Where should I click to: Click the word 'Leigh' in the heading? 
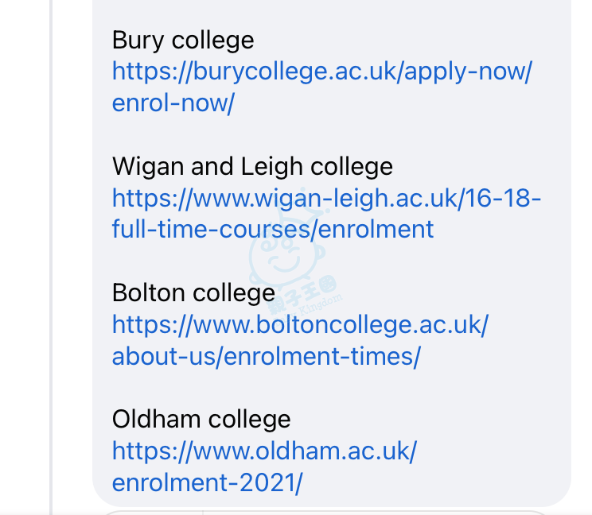(271, 167)
